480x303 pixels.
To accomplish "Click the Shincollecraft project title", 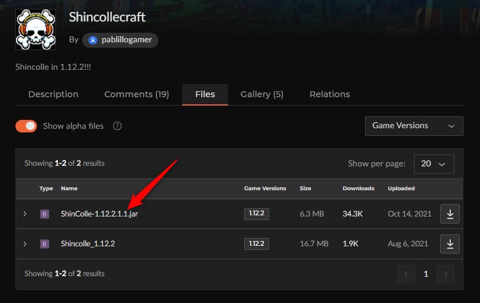I will [x=107, y=17].
